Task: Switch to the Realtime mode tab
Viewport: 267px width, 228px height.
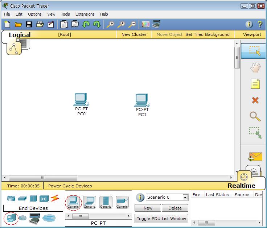Action: tap(241, 186)
